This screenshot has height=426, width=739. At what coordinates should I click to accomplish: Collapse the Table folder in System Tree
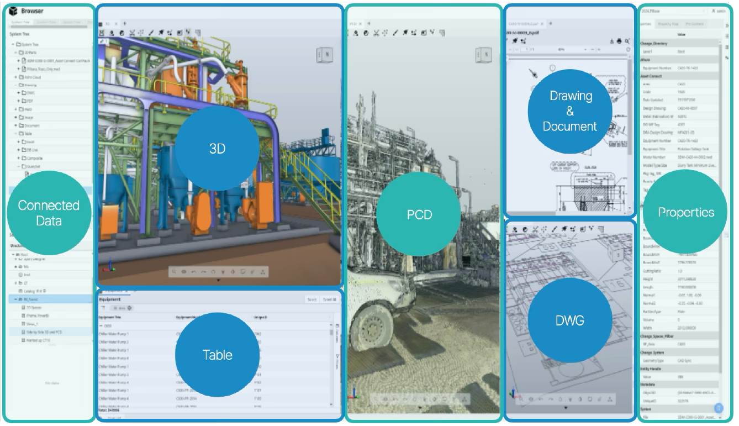pos(16,134)
